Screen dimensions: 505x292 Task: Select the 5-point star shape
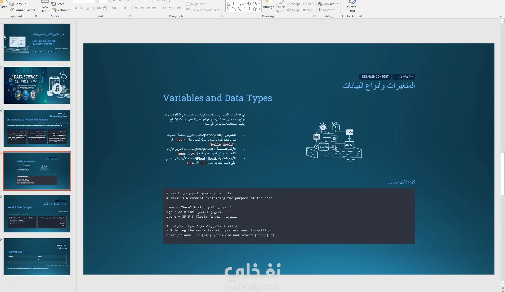click(x=255, y=9)
